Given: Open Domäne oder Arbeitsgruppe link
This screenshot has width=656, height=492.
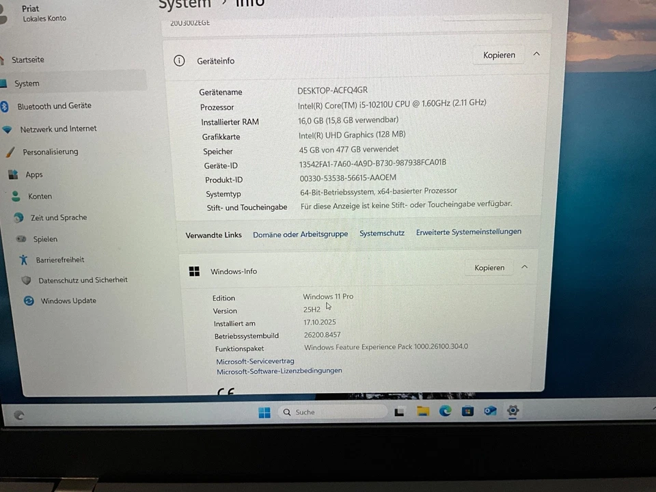Looking at the screenshot, I should click(x=301, y=234).
